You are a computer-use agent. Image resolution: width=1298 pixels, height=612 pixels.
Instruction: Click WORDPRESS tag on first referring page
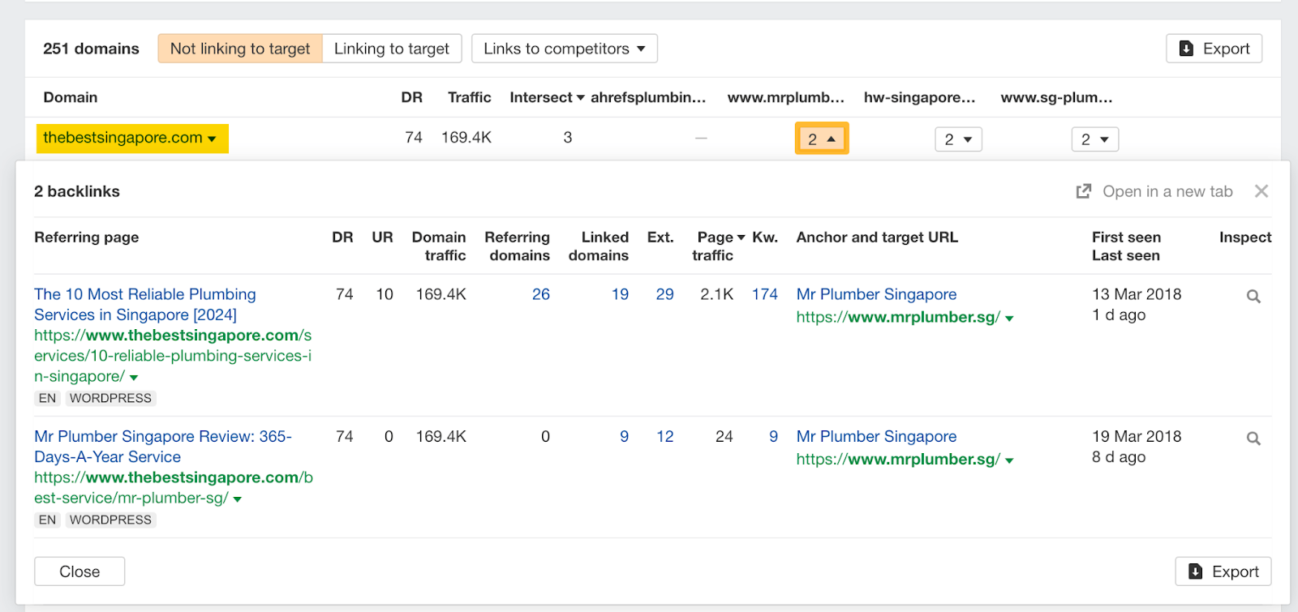[x=110, y=398]
